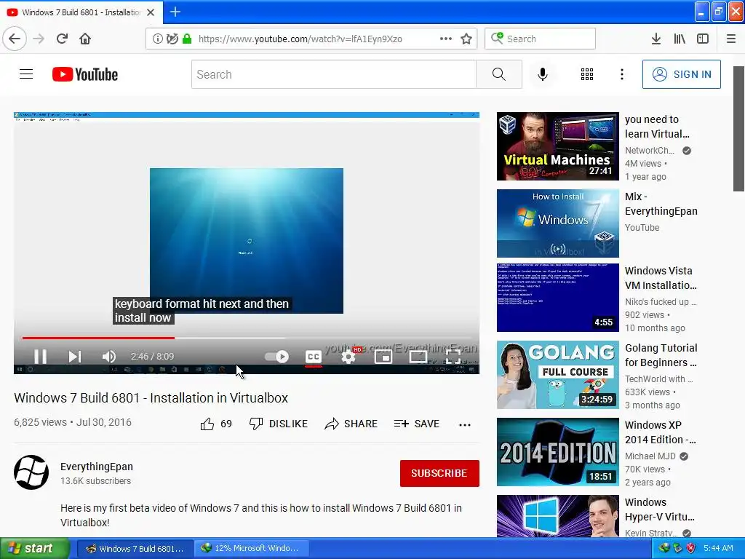Click the YouTube URL address field

point(300,39)
